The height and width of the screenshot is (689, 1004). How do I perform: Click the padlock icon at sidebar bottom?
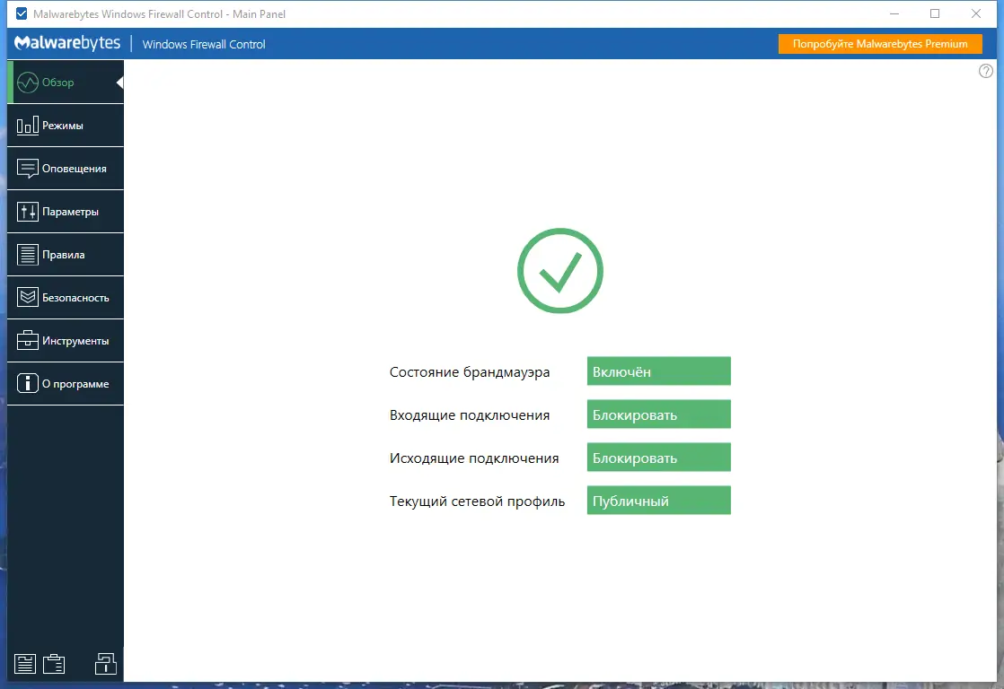(x=106, y=663)
